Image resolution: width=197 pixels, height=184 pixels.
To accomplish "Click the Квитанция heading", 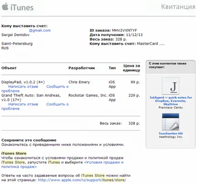I will tap(178, 7).
